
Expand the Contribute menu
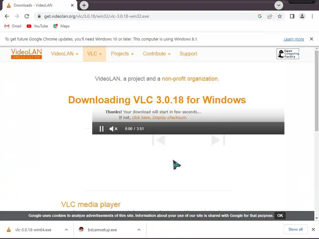coord(156,54)
